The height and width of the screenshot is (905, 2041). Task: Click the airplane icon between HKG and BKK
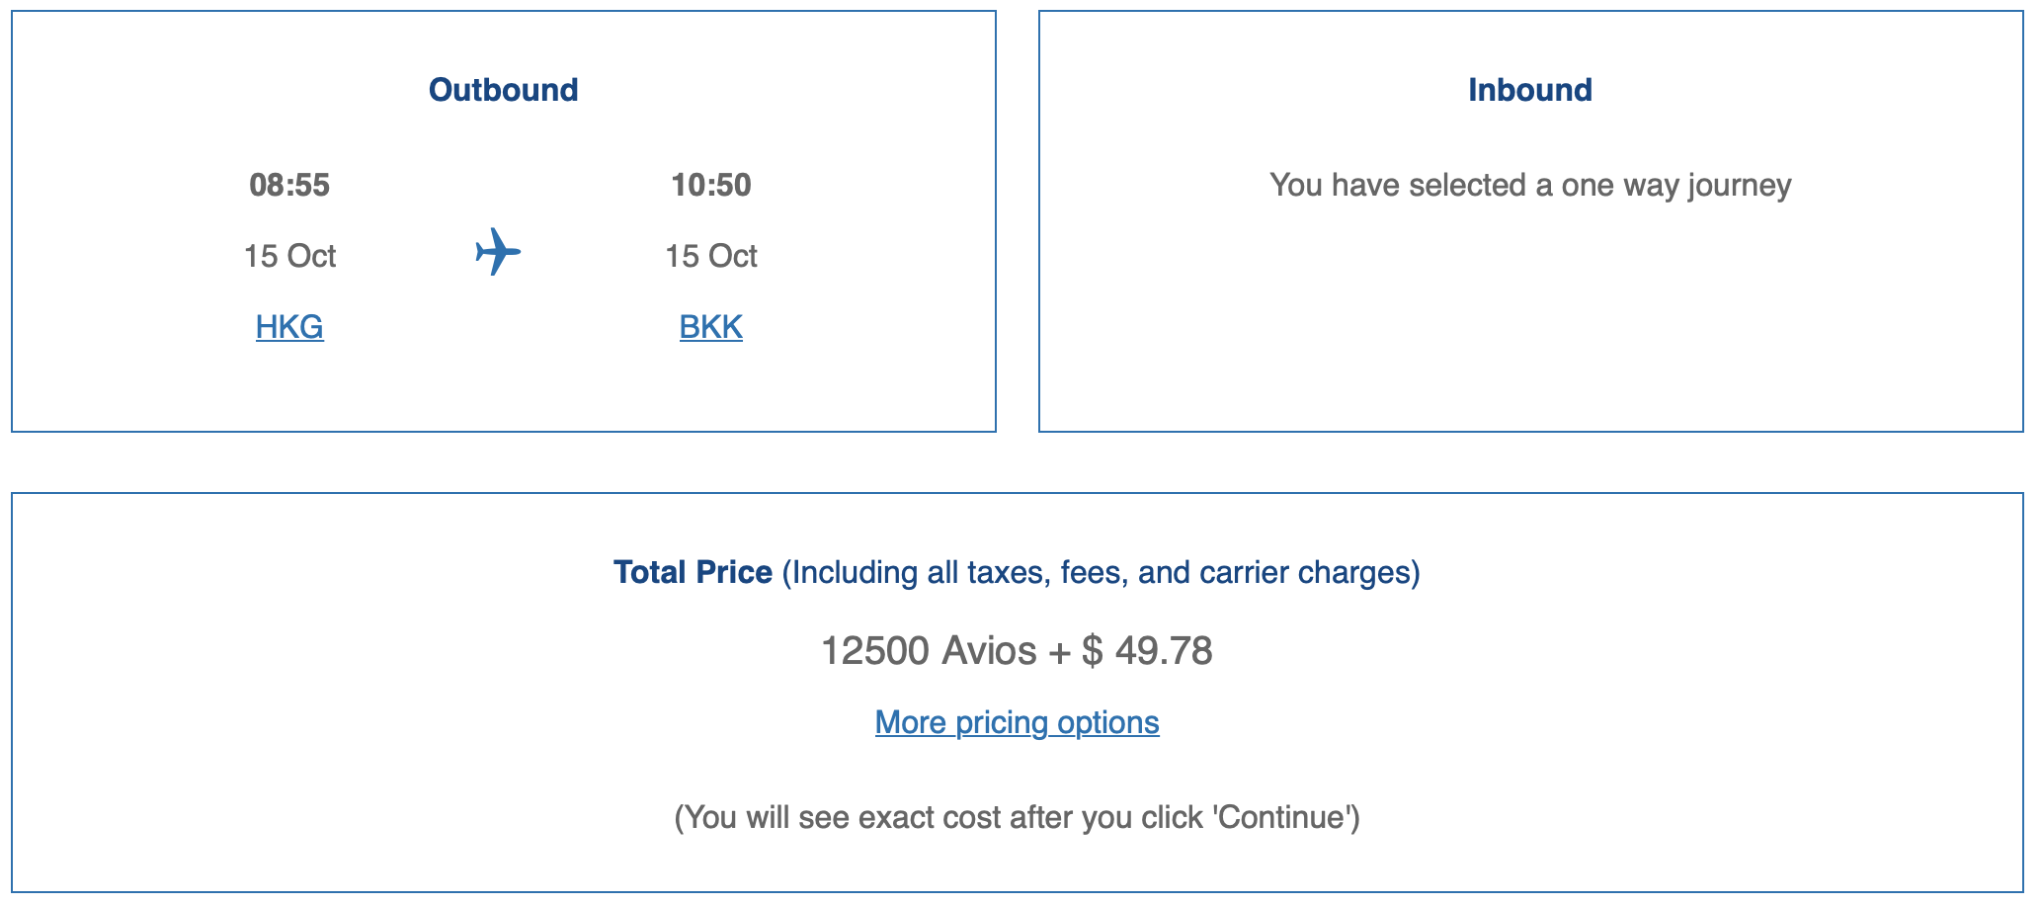500,254
